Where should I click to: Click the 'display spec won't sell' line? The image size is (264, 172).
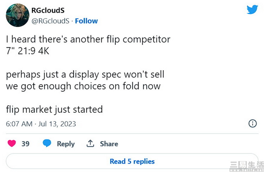(x=85, y=74)
